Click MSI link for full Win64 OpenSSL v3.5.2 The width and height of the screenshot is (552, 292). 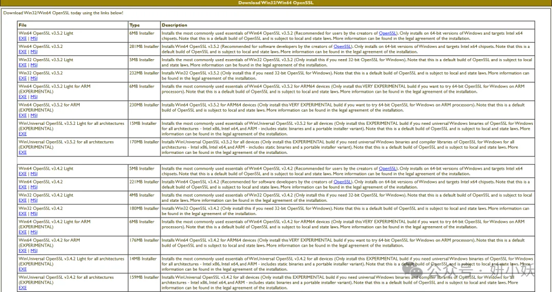(34, 51)
